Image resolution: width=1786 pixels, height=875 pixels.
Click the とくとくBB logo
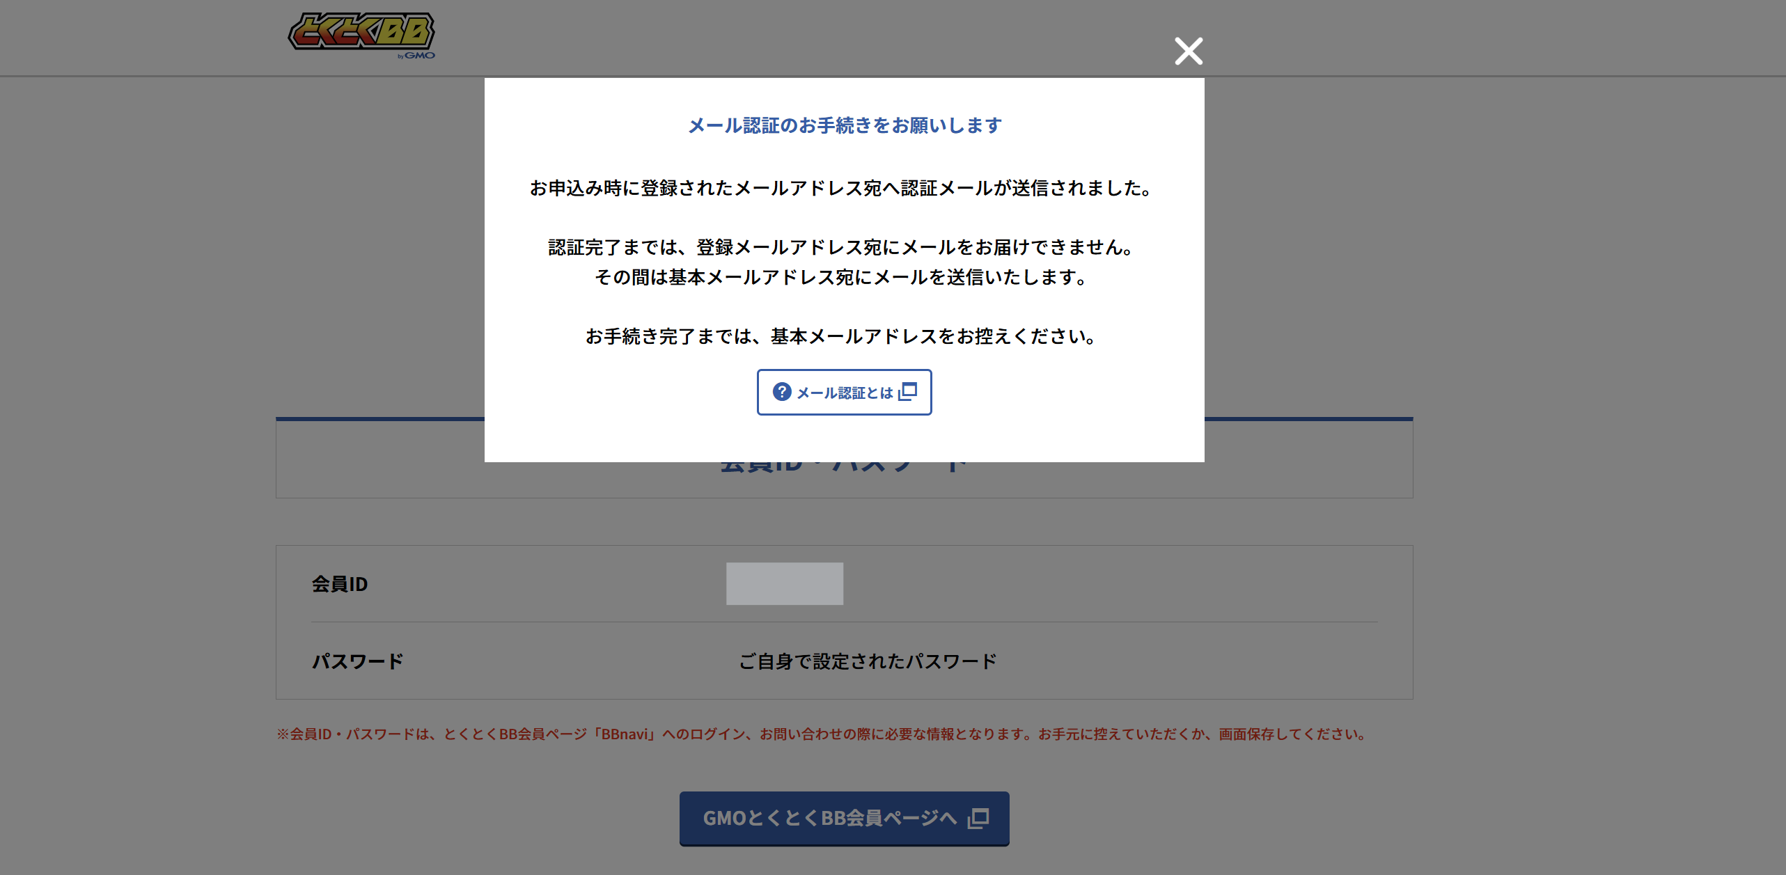[361, 35]
